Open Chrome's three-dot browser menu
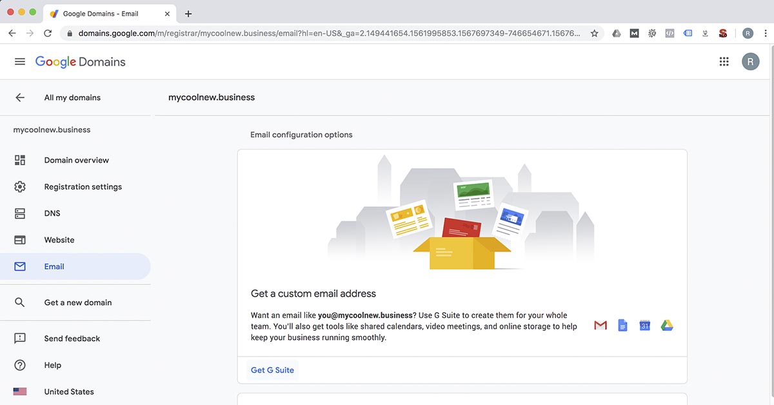 766,33
